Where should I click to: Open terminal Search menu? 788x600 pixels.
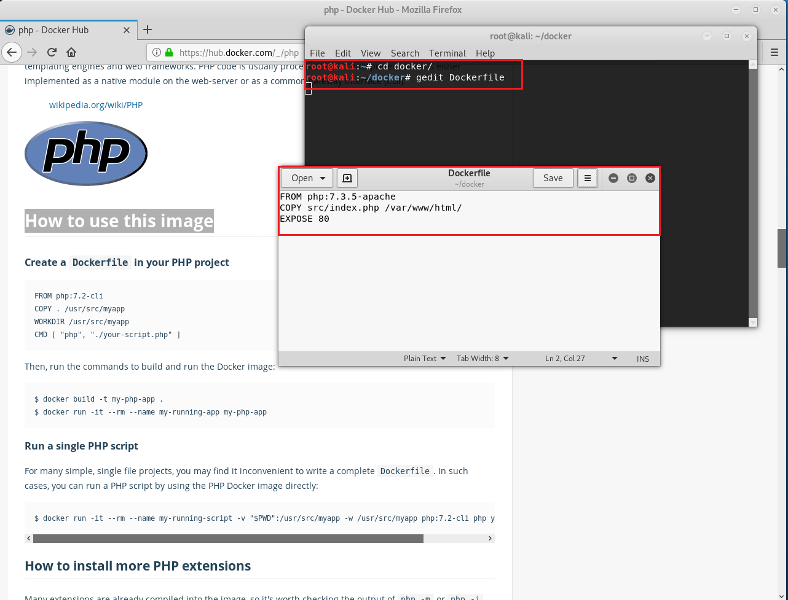[405, 53]
